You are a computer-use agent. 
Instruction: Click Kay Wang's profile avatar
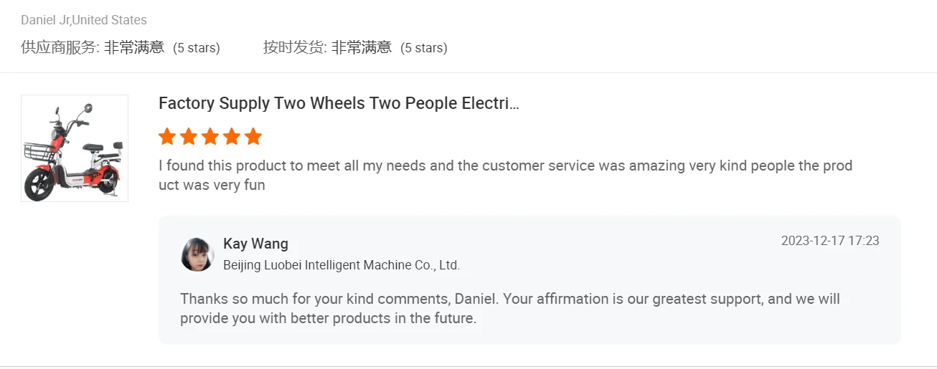tap(197, 254)
